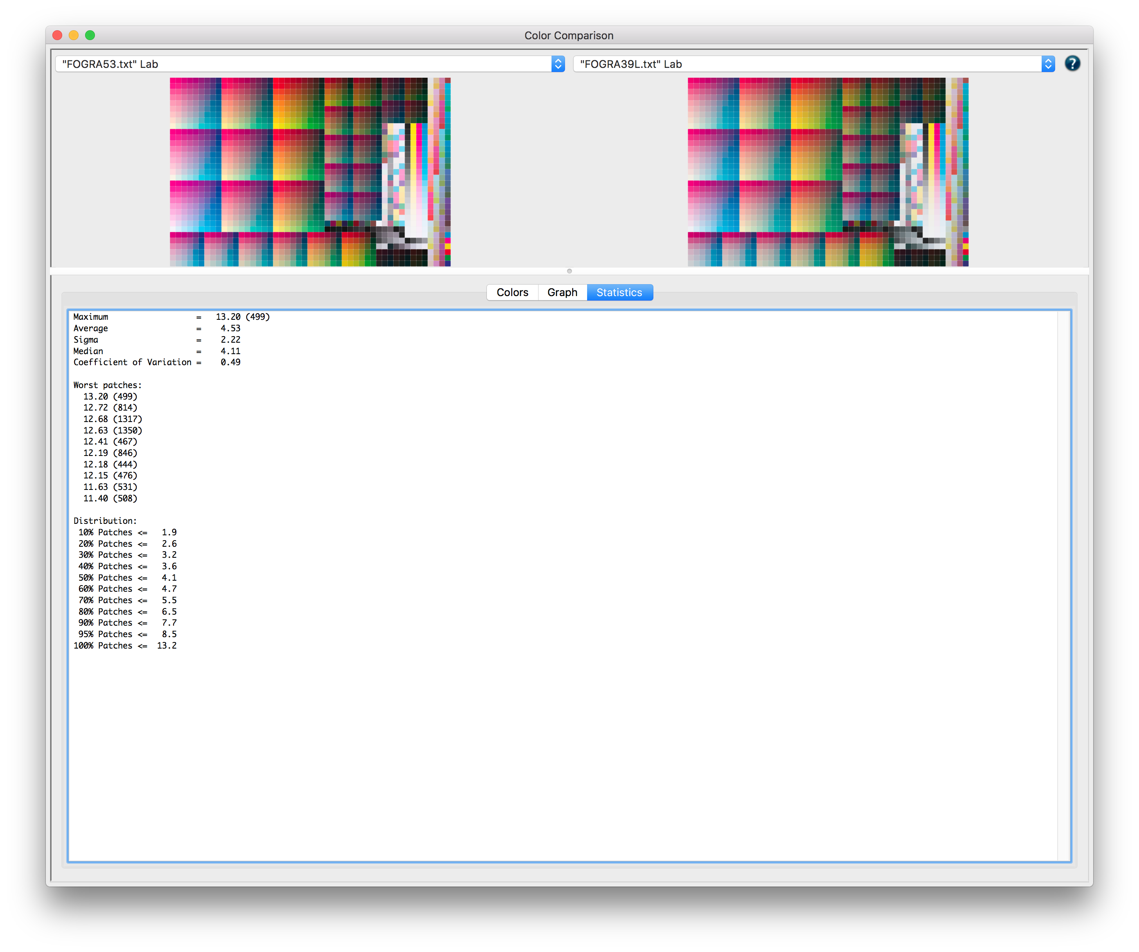The width and height of the screenshot is (1139, 952).
Task: Click the '30% Patches <= 3.2' line
Action: click(128, 555)
